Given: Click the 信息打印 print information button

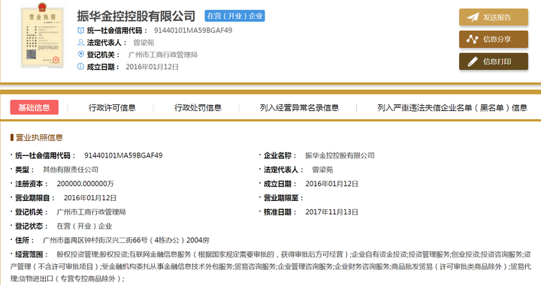Looking at the screenshot, I should tap(494, 61).
